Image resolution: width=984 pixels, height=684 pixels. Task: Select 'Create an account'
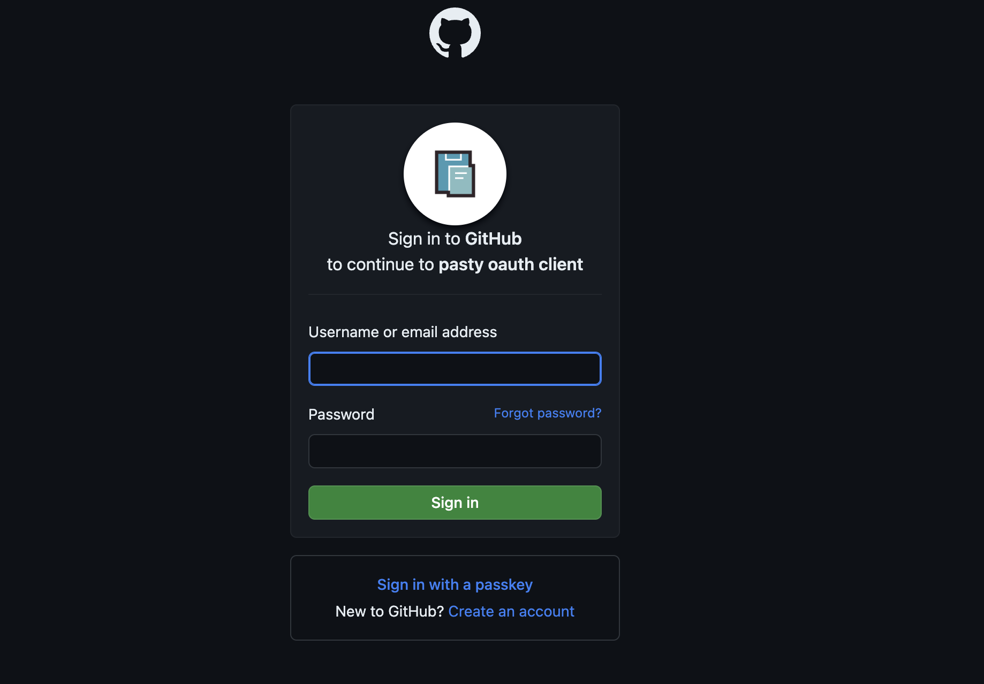pos(511,611)
